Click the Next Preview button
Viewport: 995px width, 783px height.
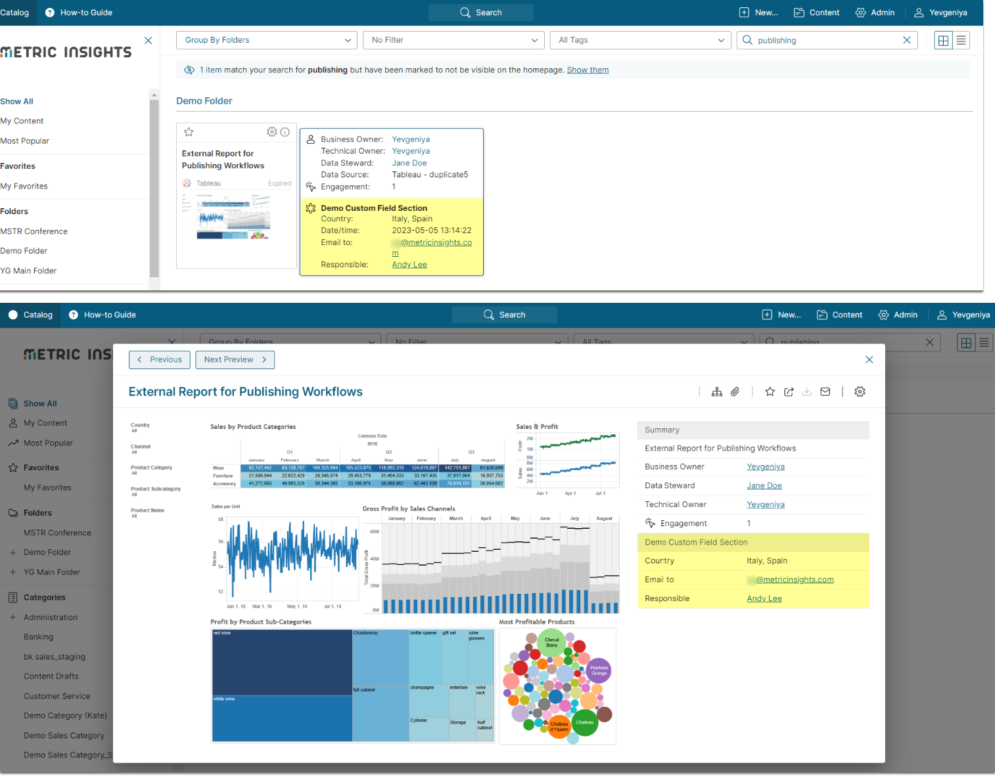coord(235,360)
